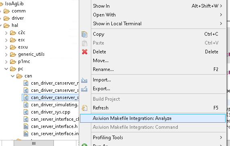This screenshot has width=230, height=146.
Task: Click the p1mc folder icon
Action: tap(13, 62)
